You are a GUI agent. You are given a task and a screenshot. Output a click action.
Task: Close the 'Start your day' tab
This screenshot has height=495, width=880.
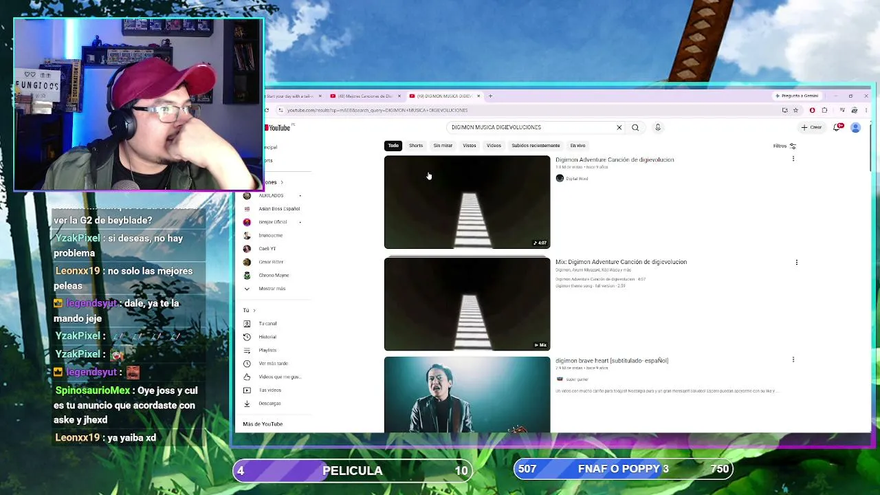pos(320,96)
